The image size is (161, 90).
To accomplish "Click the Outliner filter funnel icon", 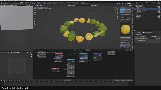I will tap(157, 4).
